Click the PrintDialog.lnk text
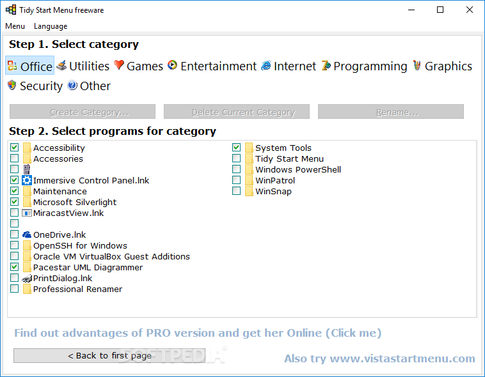Viewport: 485px width, 377px height. [x=63, y=278]
